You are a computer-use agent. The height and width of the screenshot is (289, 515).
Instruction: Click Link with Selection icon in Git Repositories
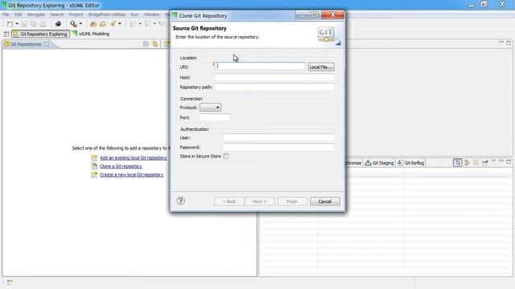(x=154, y=44)
